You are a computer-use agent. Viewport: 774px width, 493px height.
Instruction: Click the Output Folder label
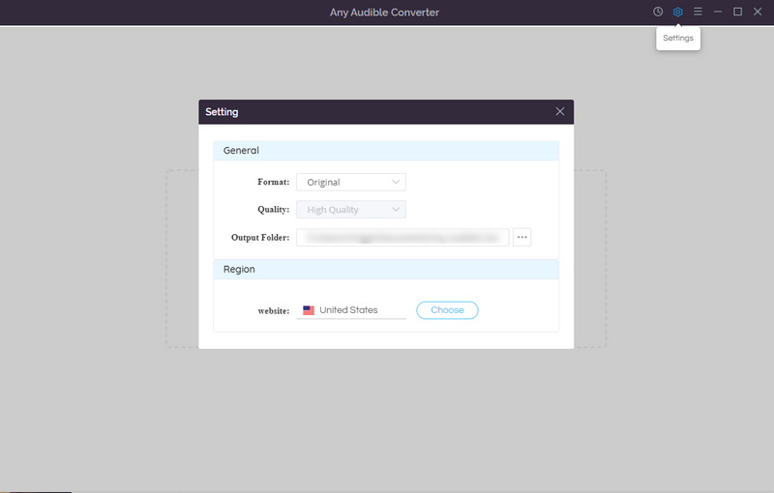click(260, 237)
